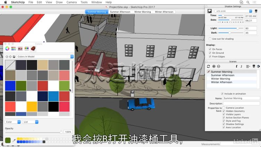Click the 07:00 AM time field
261x147 pixels.
[251, 16]
